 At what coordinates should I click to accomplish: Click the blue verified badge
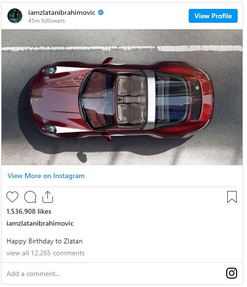(101, 12)
